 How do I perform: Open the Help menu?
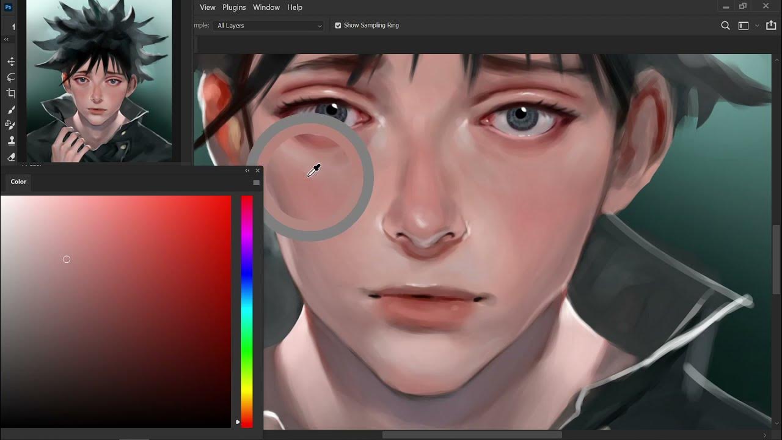[294, 7]
